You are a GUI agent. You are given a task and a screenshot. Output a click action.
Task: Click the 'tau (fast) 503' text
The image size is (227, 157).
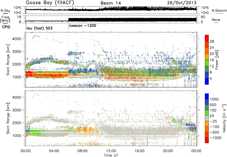click(39, 28)
